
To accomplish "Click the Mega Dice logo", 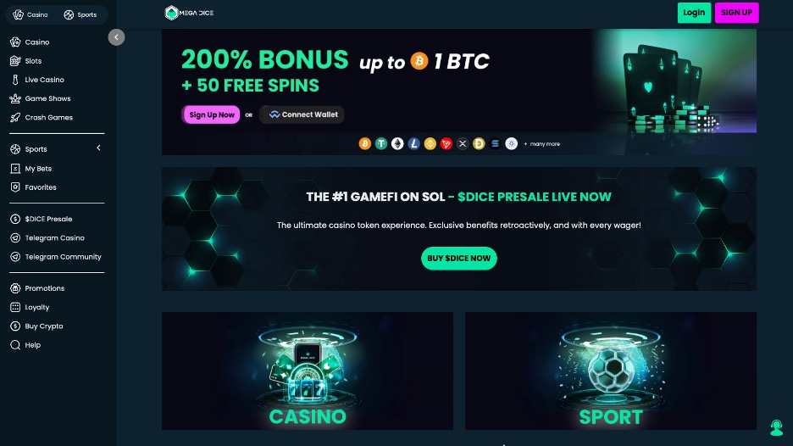I will [189, 13].
